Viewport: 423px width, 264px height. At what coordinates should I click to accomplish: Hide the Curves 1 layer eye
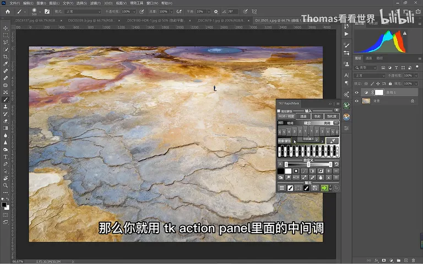357,92
